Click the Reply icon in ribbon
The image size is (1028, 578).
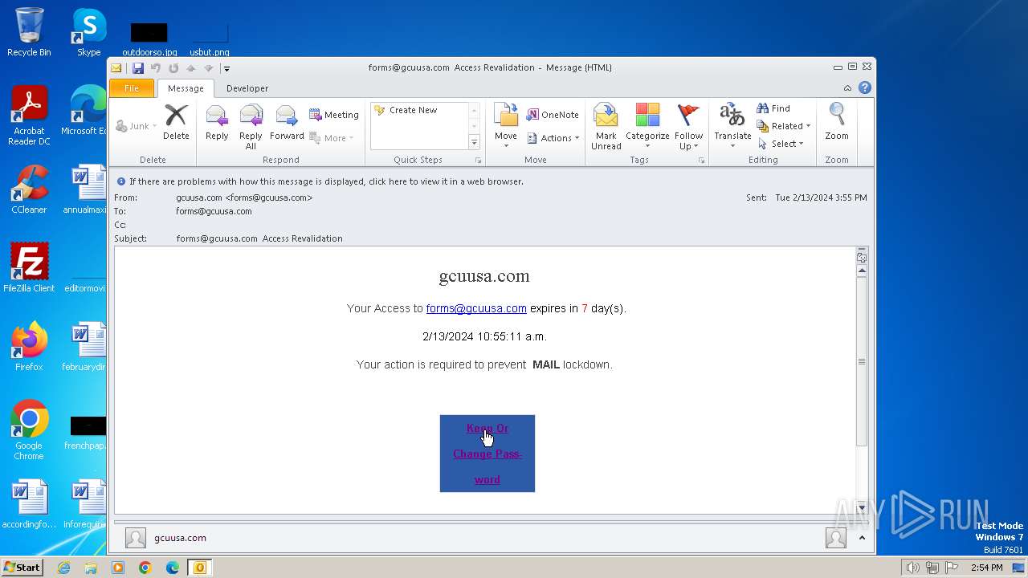coord(217,123)
